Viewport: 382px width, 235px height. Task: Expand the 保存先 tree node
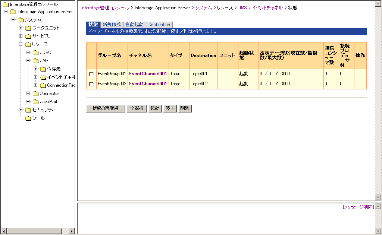(x=36, y=69)
